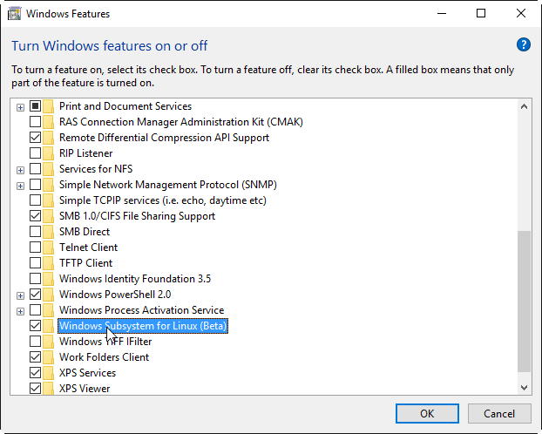Image resolution: width=542 pixels, height=434 pixels.
Task: Click folder icon next to SMB Direct
Action: tap(49, 232)
